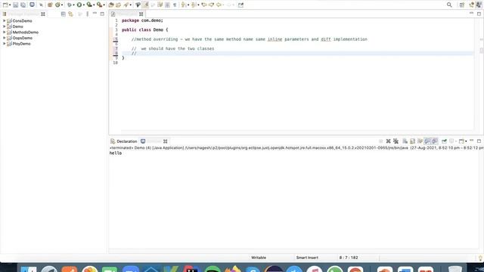Click the Save All toolbar icon
The height and width of the screenshot is (272, 484).
click(x=23, y=5)
